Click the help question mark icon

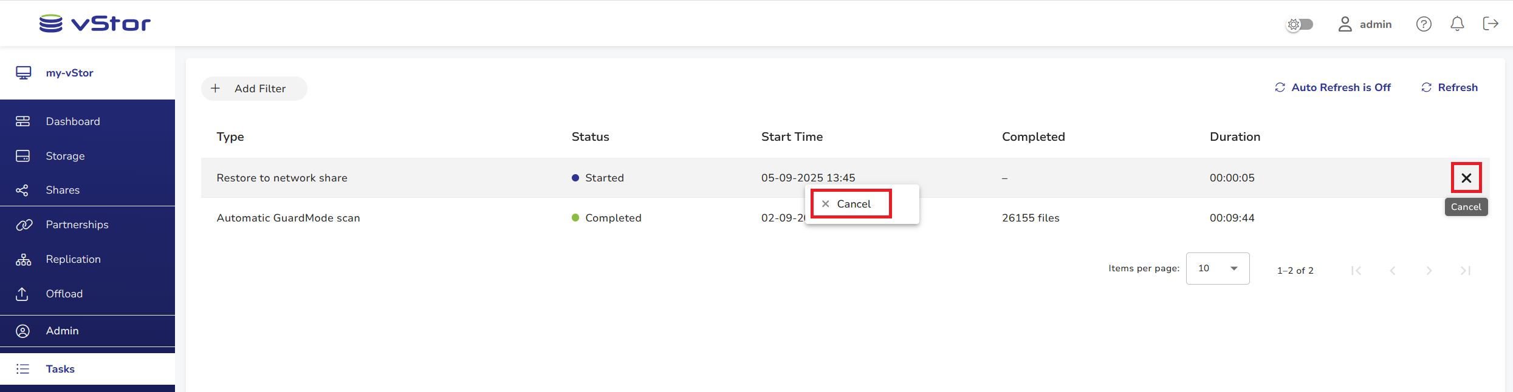pos(1424,24)
